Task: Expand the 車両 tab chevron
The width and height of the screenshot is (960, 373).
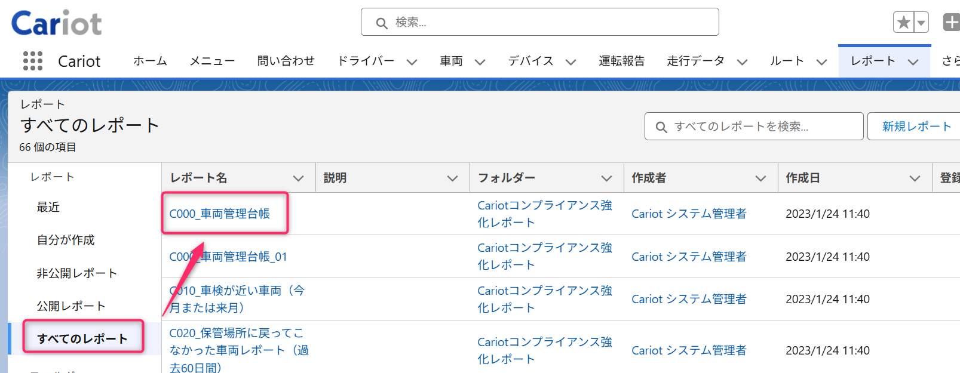Action: [480, 61]
